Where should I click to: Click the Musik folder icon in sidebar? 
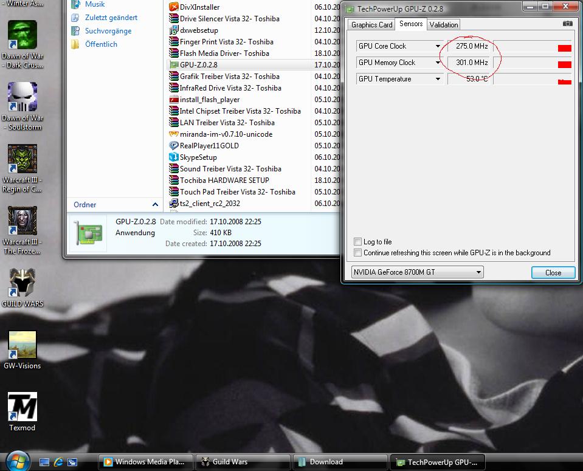pyautogui.click(x=75, y=4)
